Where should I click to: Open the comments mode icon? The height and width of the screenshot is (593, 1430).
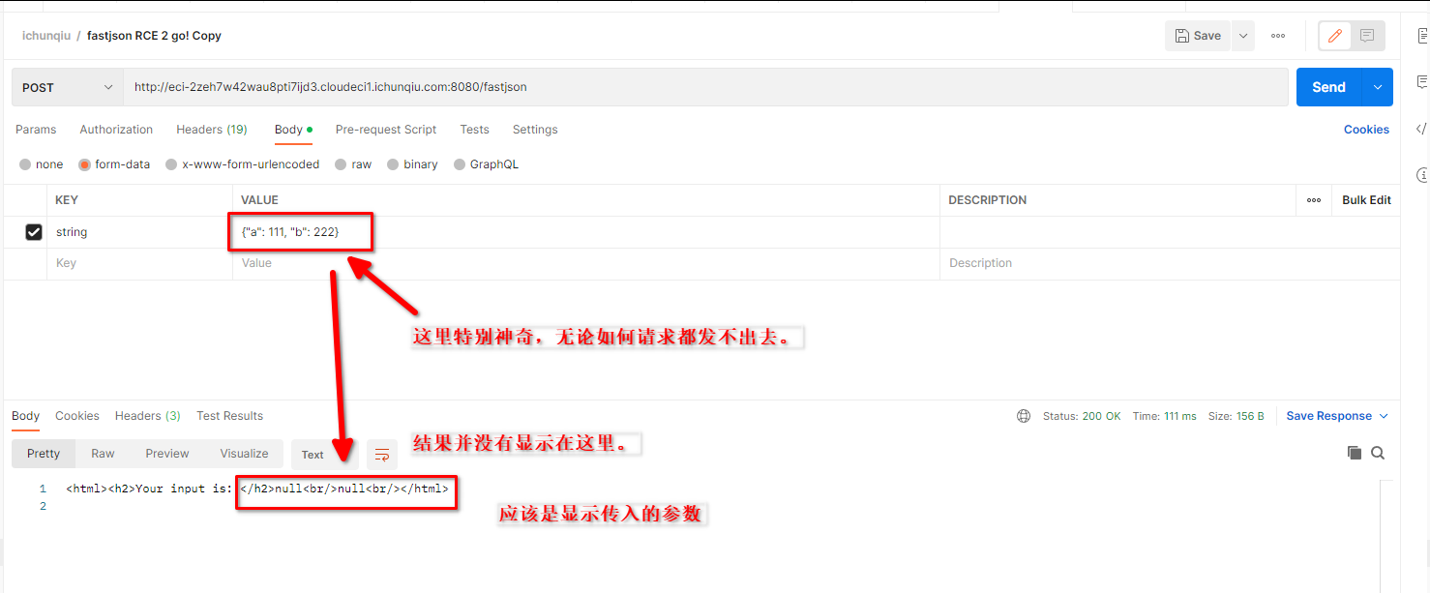1367,36
